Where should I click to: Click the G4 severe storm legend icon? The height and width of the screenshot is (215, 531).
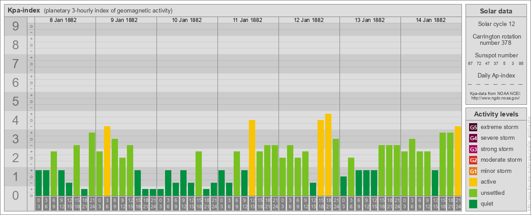tap(473, 138)
